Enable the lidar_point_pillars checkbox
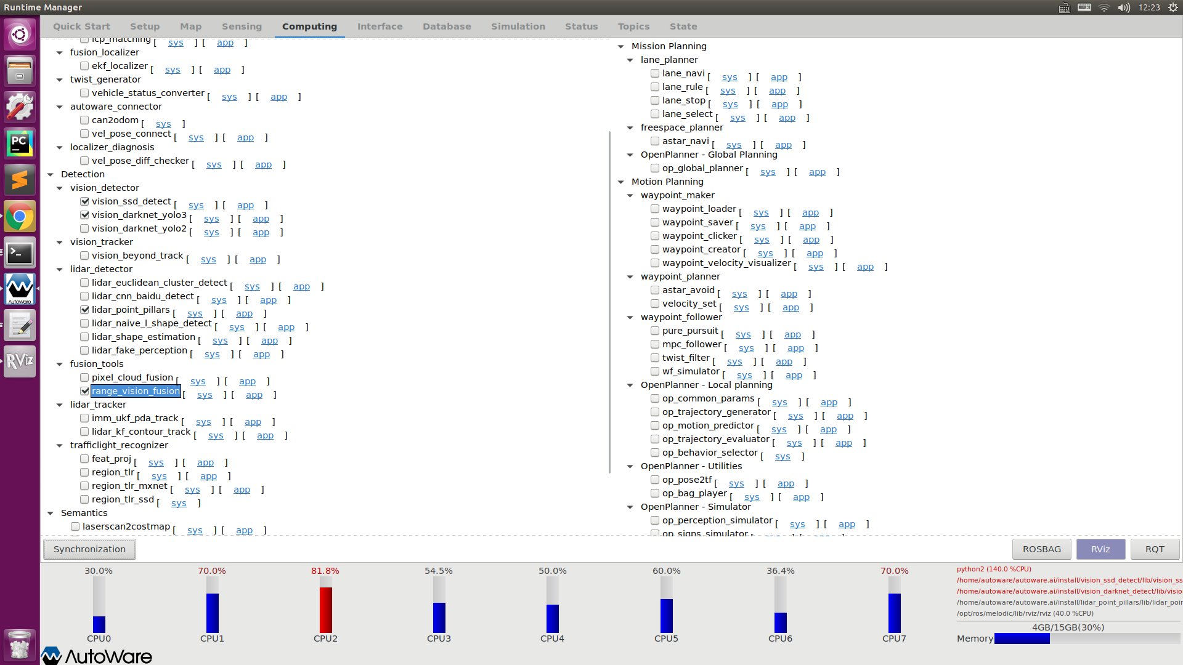This screenshot has width=1183, height=665. pos(84,309)
